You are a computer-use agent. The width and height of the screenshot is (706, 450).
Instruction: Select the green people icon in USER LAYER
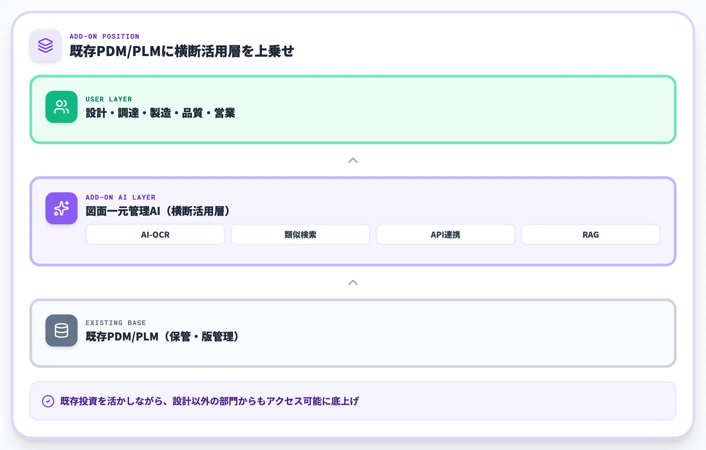[x=61, y=107]
